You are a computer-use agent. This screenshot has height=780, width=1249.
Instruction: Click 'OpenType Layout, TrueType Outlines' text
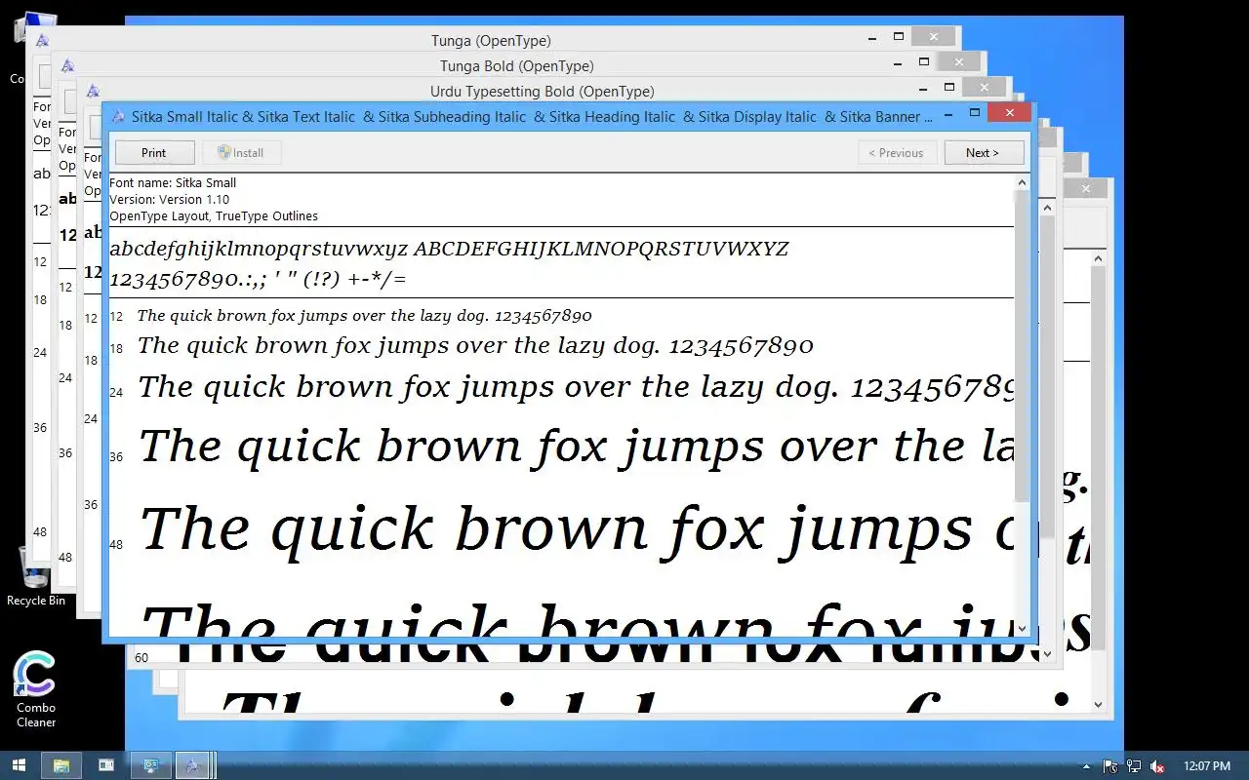pos(214,215)
